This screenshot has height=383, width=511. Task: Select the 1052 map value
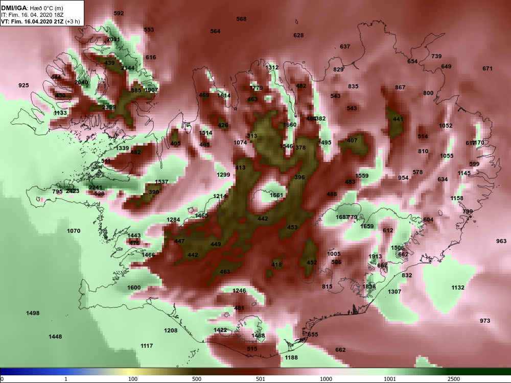446,126
